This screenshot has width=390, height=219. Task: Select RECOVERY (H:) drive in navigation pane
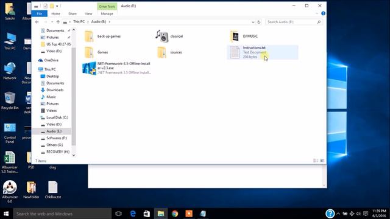pyautogui.click(x=55, y=151)
